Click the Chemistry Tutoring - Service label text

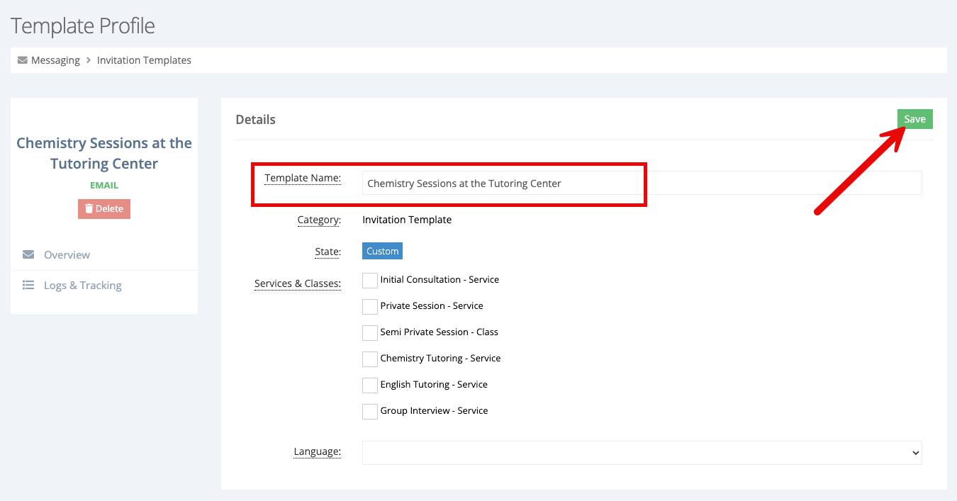point(440,358)
